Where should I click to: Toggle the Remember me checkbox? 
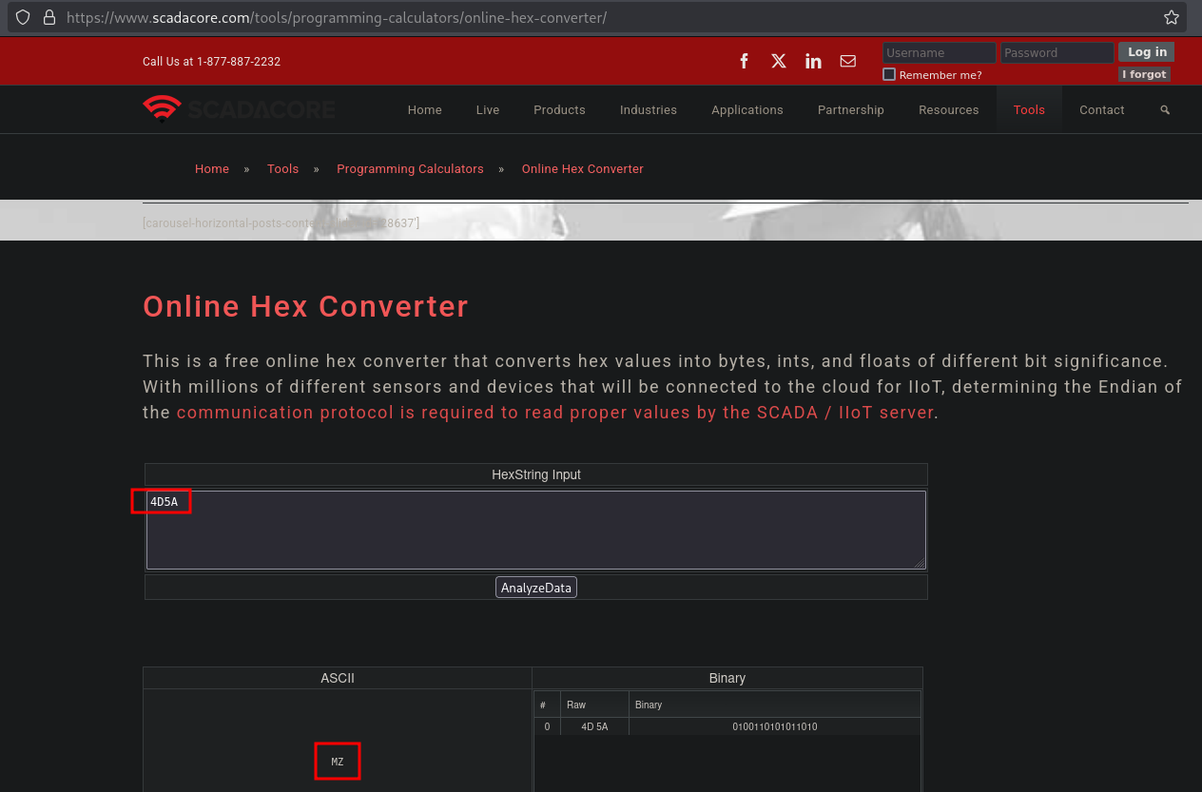click(889, 74)
